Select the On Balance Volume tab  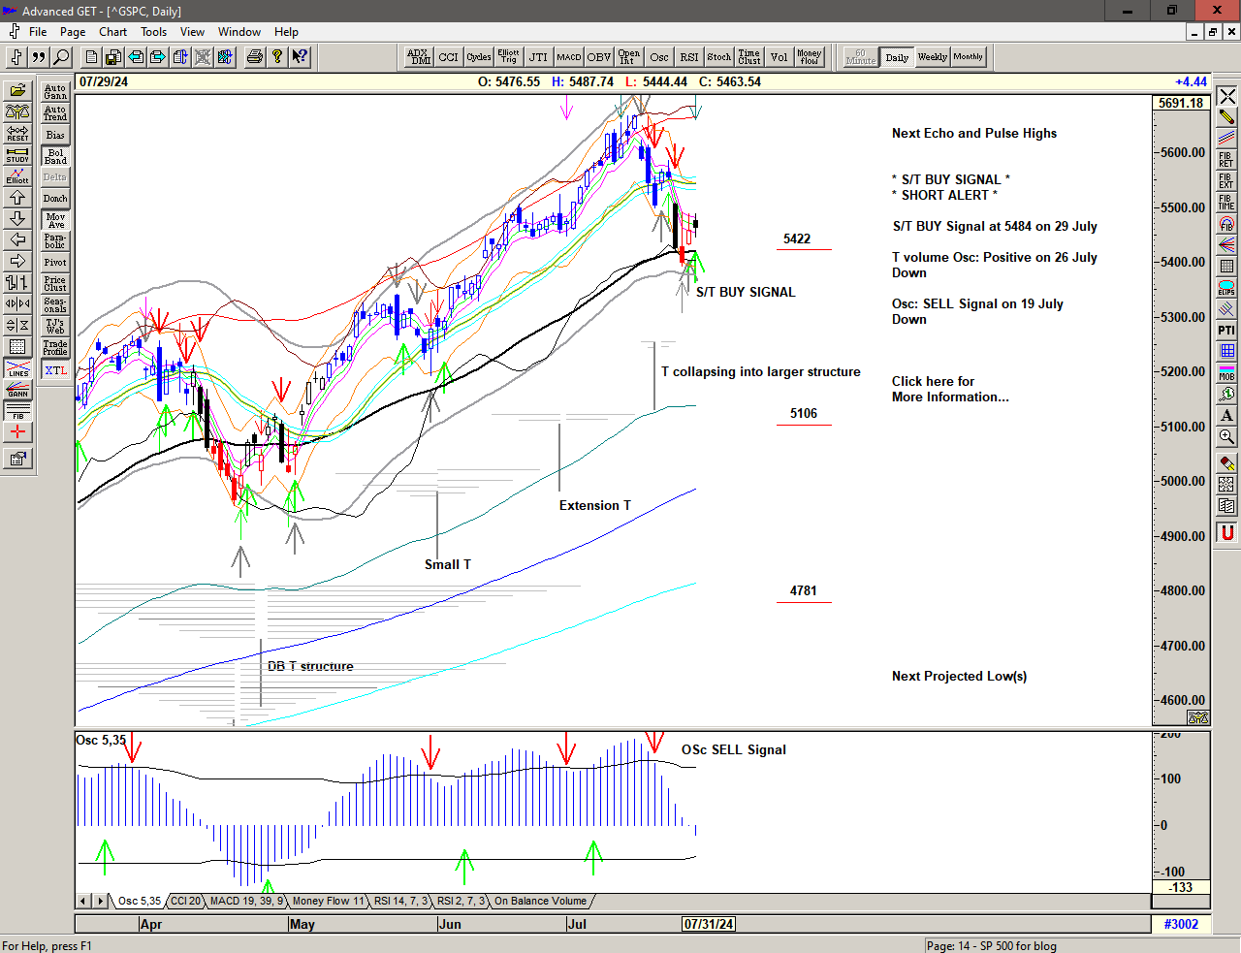(540, 901)
